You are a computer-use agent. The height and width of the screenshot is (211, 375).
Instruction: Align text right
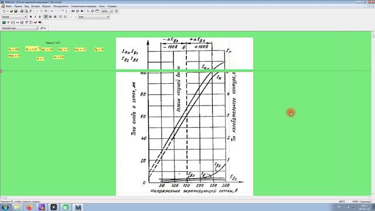pyautogui.click(x=55, y=17)
